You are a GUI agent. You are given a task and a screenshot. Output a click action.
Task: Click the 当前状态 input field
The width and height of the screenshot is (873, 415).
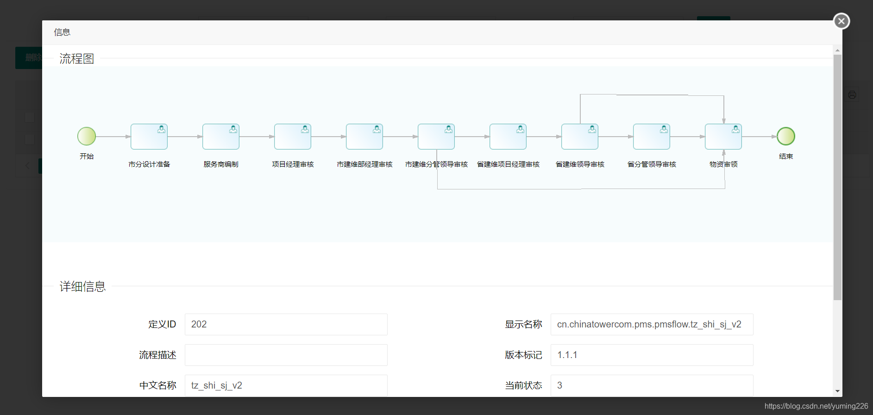pos(652,385)
